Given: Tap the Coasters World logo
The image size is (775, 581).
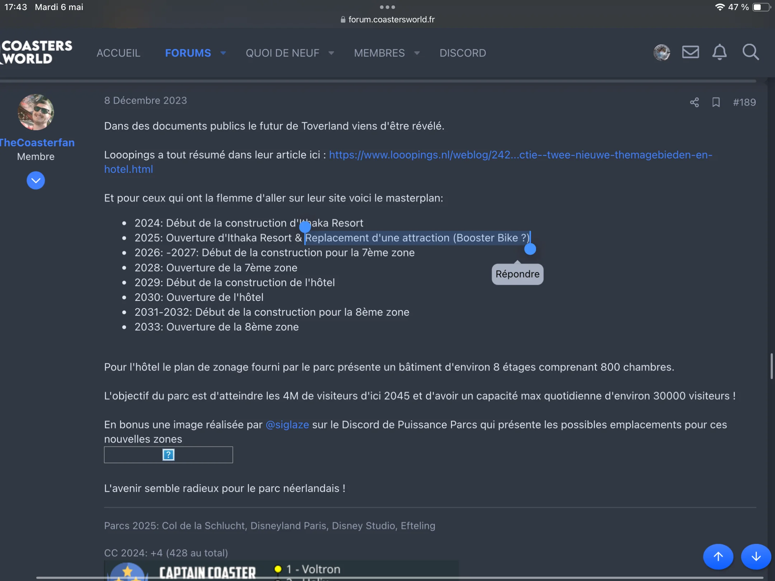Looking at the screenshot, I should point(37,52).
